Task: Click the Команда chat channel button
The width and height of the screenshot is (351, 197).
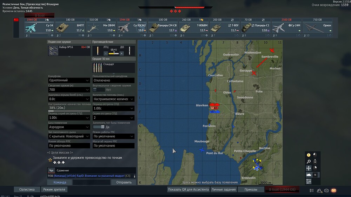Action: pyautogui.click(x=60, y=182)
